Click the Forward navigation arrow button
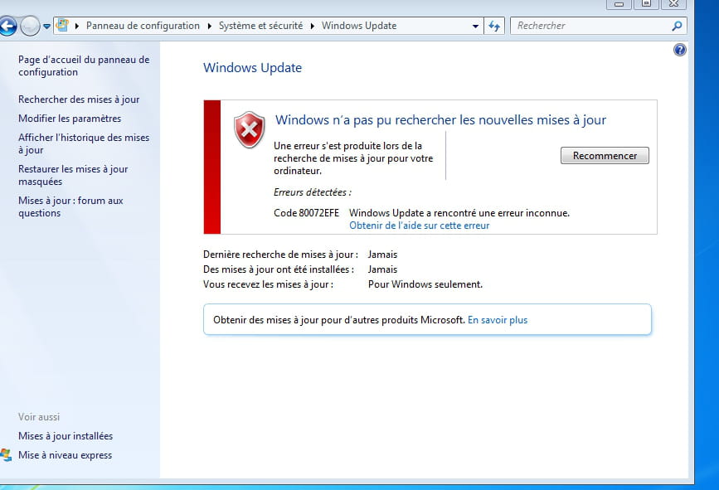This screenshot has height=490, width=719. [30, 27]
